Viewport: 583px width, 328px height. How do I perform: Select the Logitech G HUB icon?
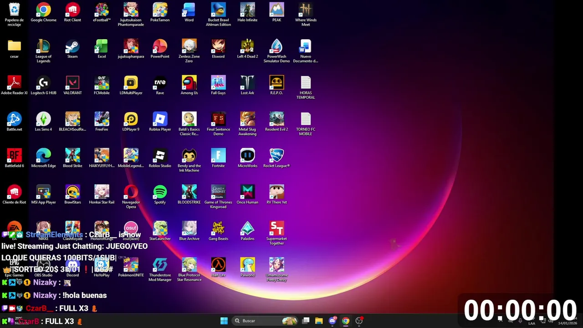pos(43,85)
